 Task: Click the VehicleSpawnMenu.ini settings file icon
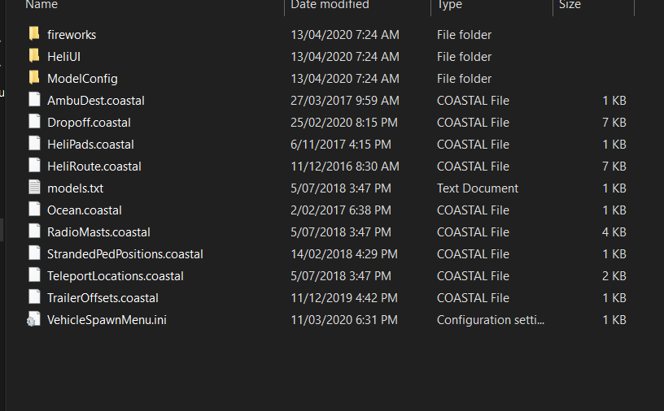[33, 319]
